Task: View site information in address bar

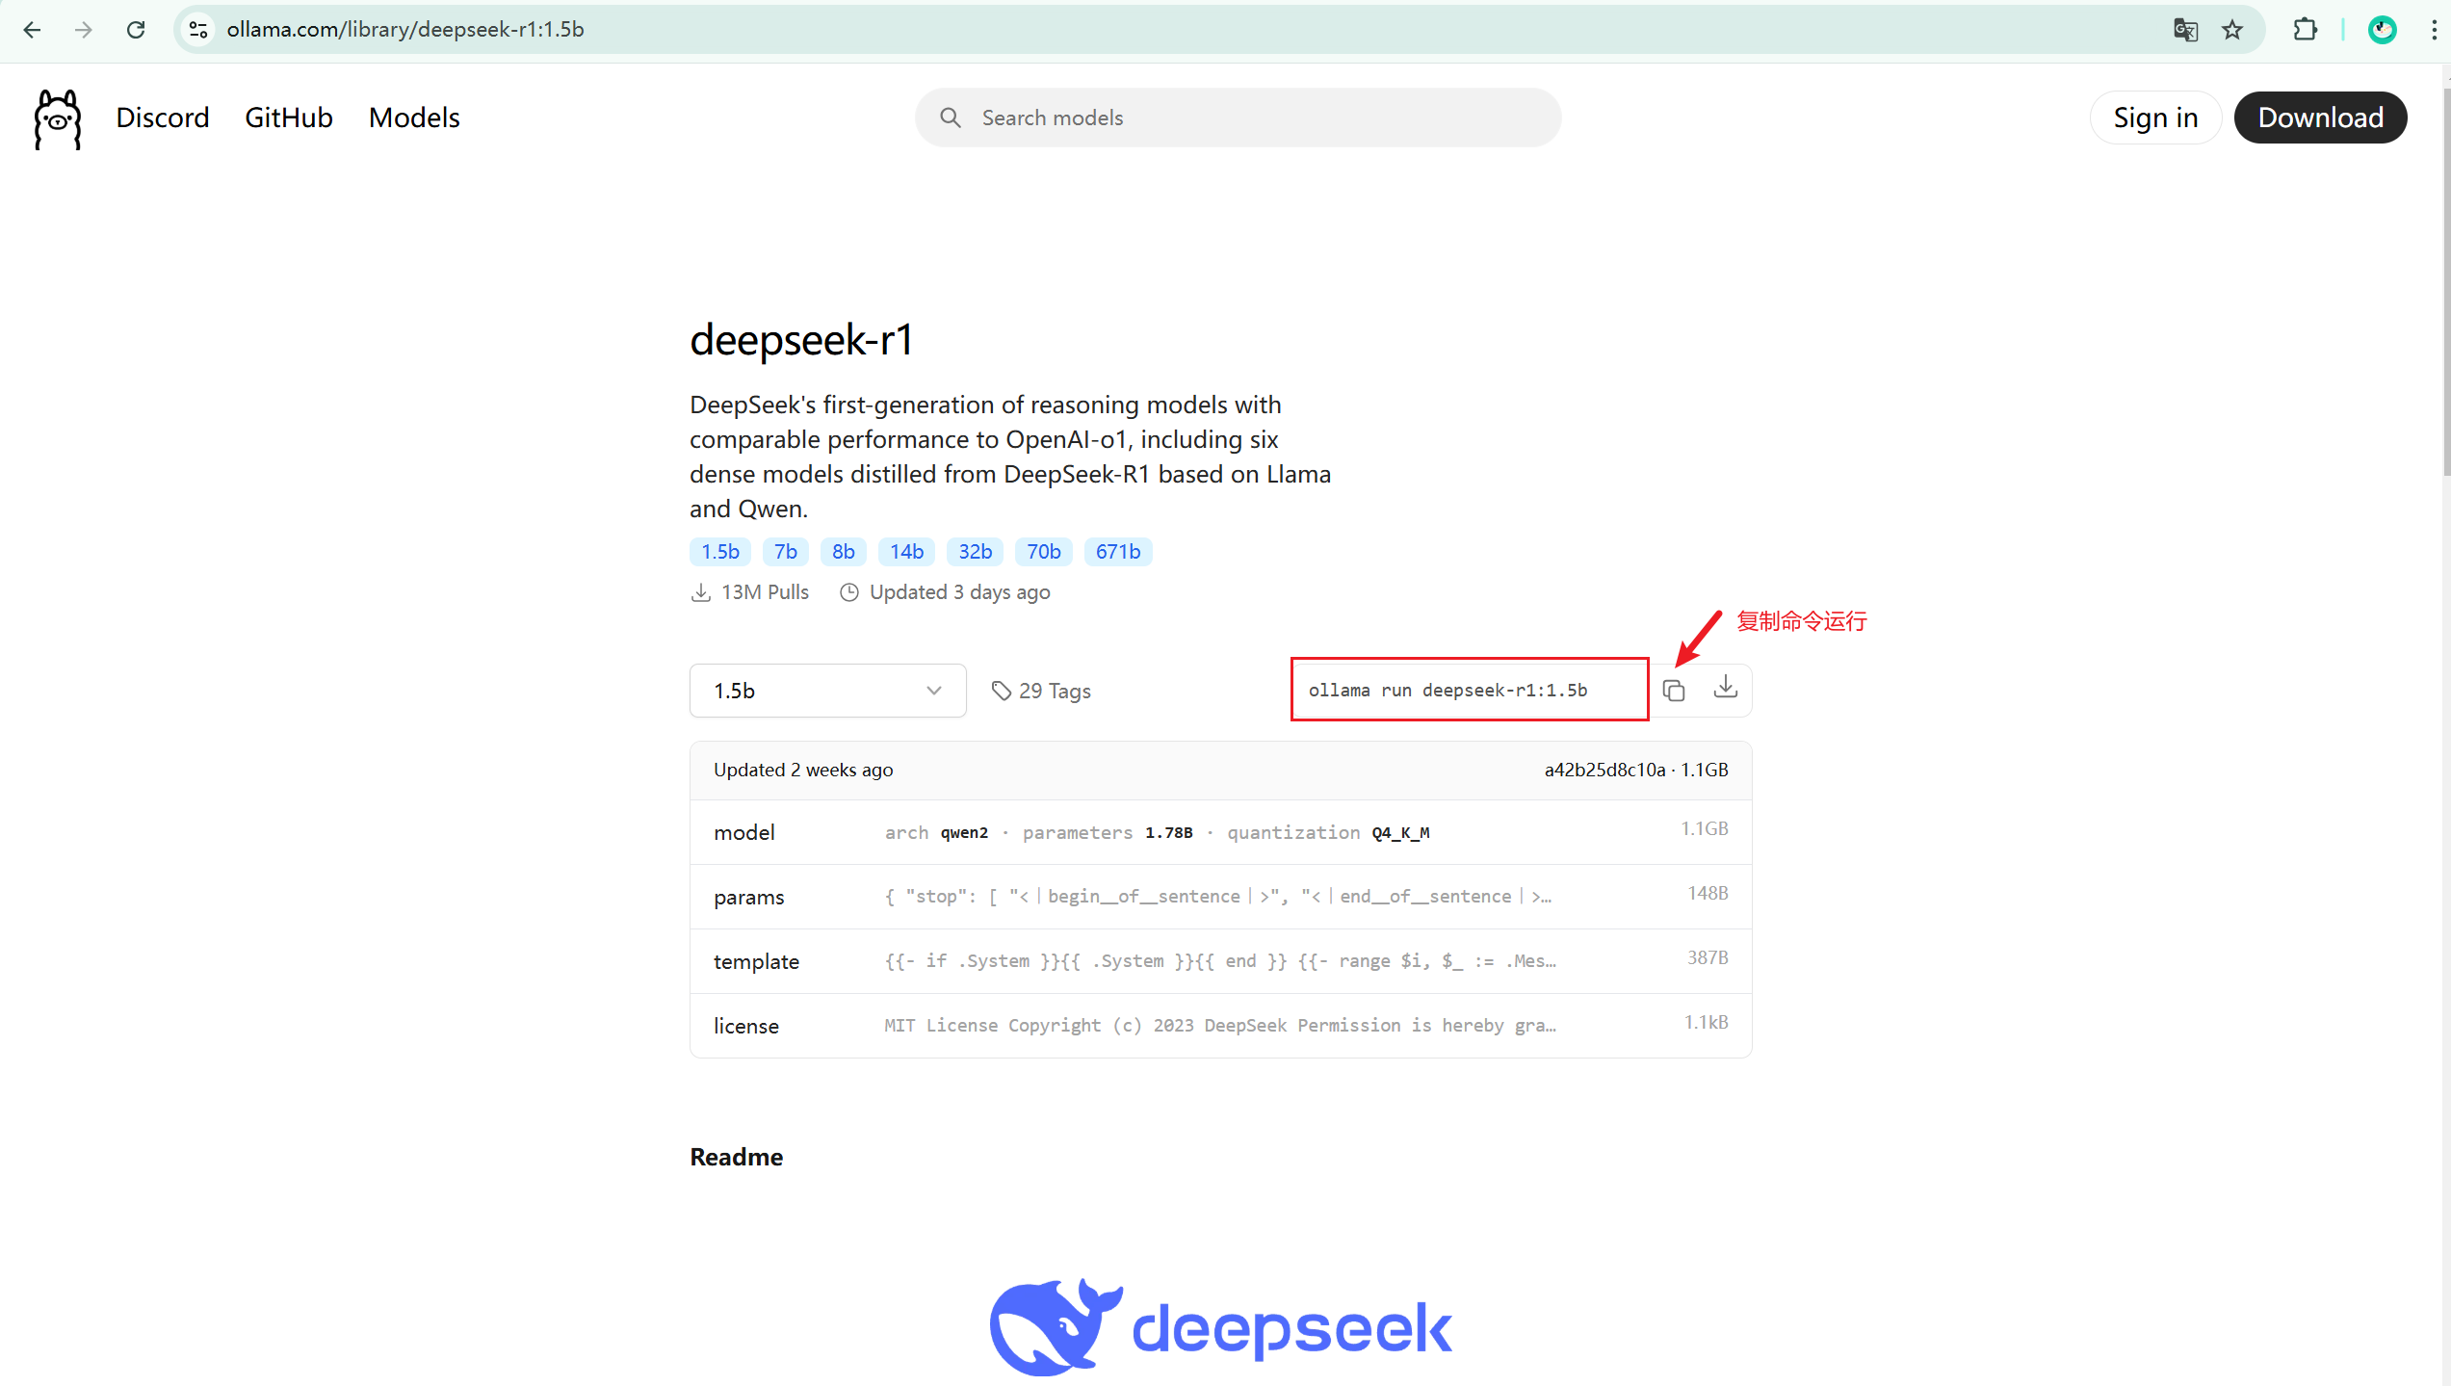Action: pyautogui.click(x=198, y=30)
